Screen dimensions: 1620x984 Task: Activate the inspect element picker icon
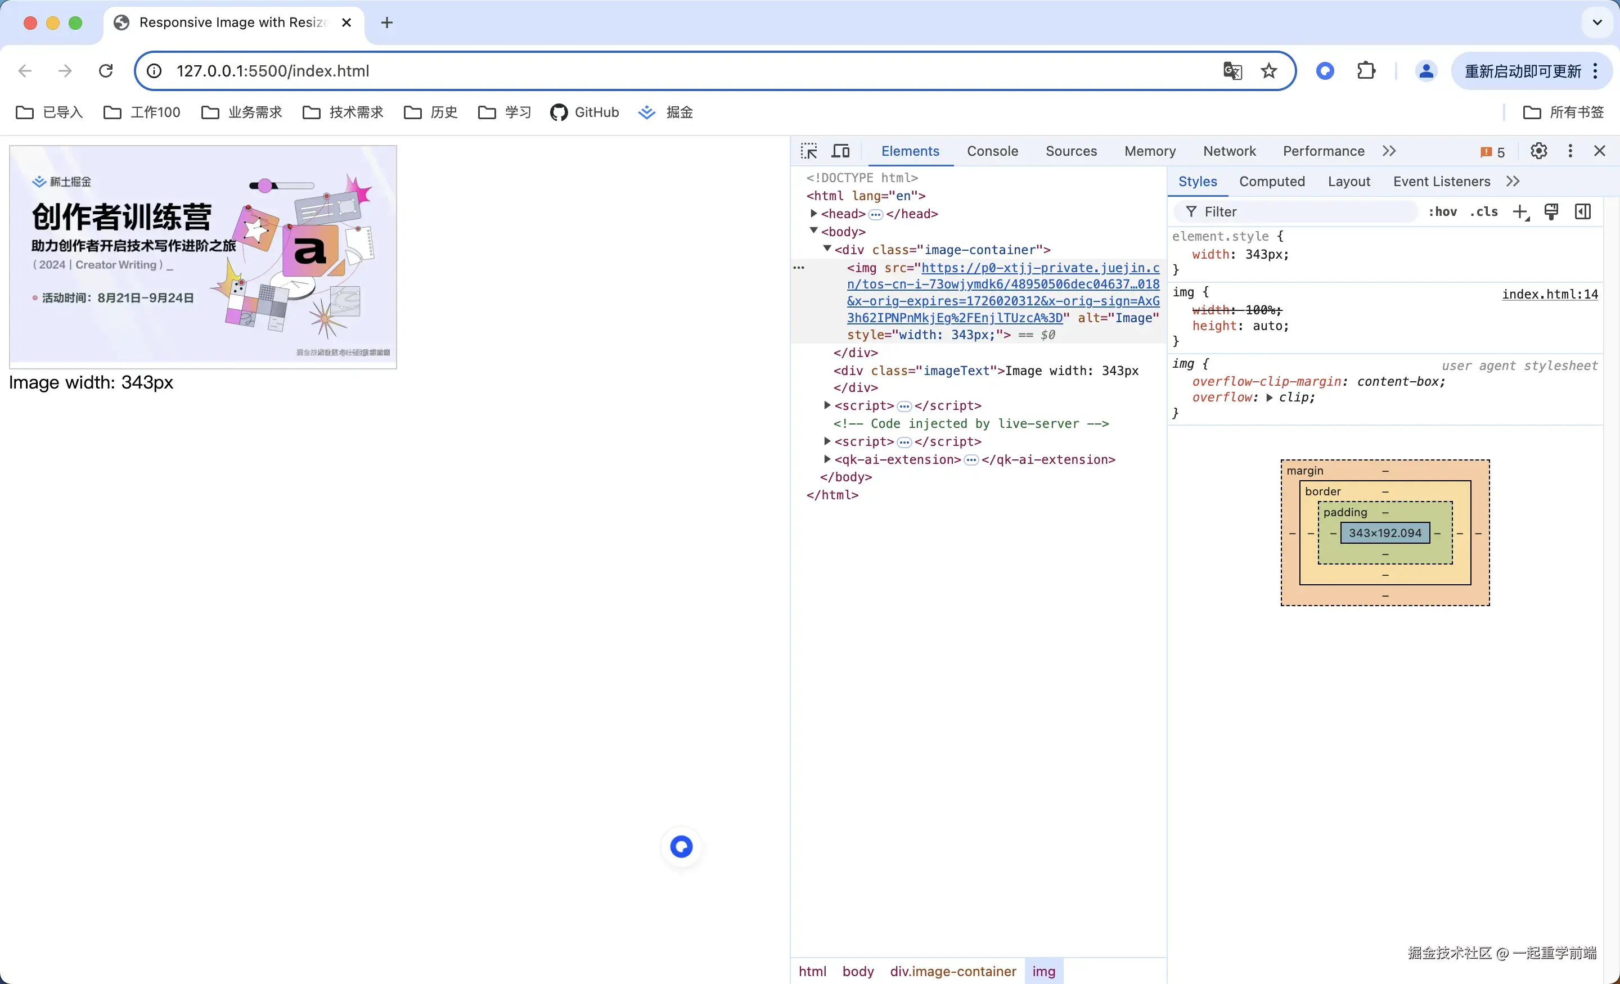[809, 151]
